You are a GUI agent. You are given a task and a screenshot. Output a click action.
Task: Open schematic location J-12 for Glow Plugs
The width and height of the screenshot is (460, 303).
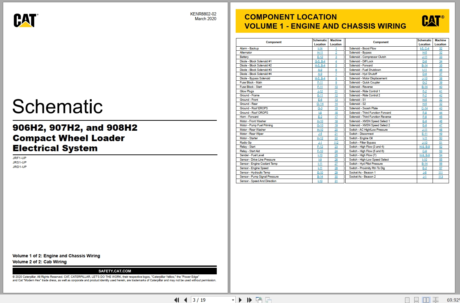click(320, 91)
